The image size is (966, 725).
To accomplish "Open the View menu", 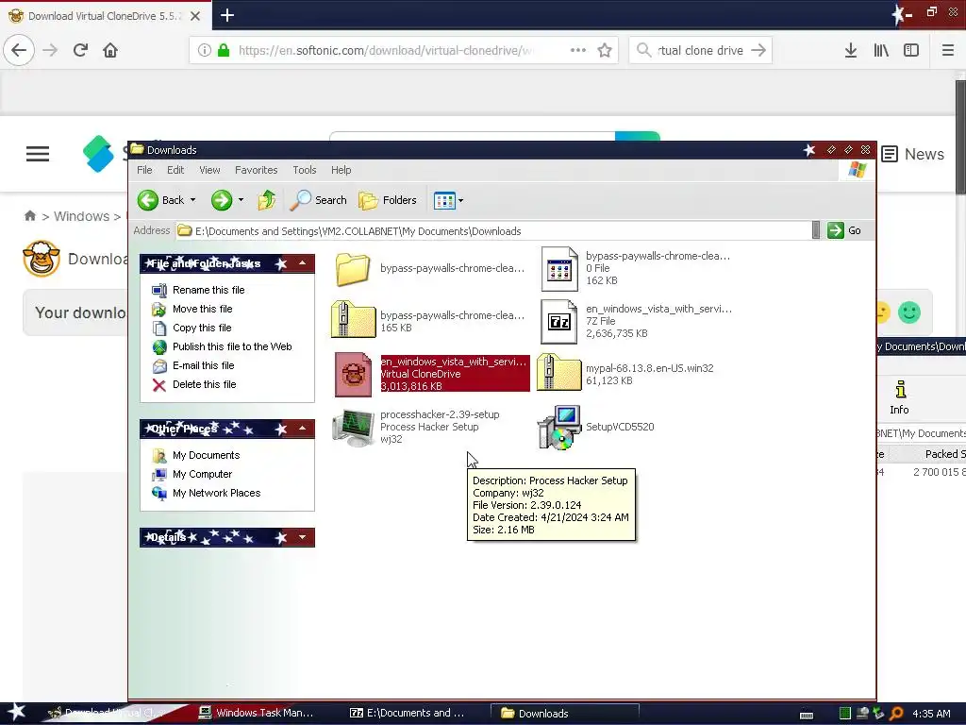I will 209,170.
